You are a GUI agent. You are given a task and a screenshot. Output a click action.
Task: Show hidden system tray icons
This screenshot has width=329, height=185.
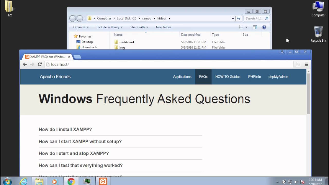pos(278,182)
